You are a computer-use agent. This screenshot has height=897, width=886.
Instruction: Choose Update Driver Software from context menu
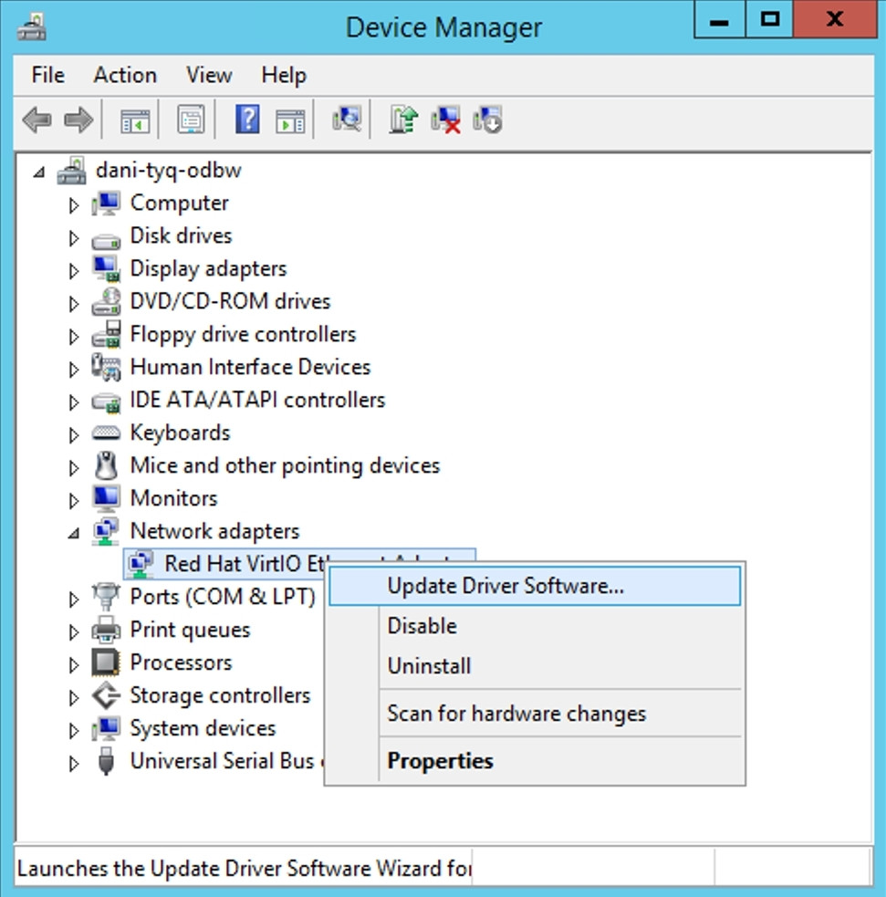point(506,586)
